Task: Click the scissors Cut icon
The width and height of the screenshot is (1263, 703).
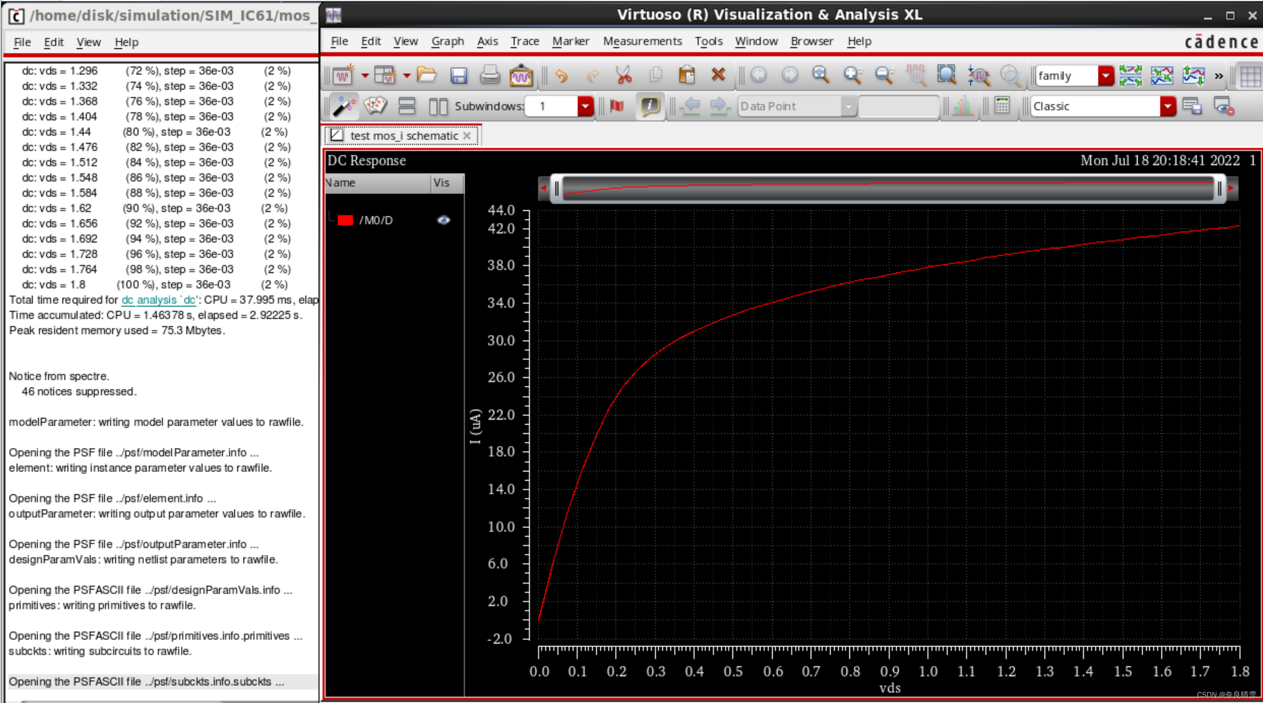Action: (624, 75)
